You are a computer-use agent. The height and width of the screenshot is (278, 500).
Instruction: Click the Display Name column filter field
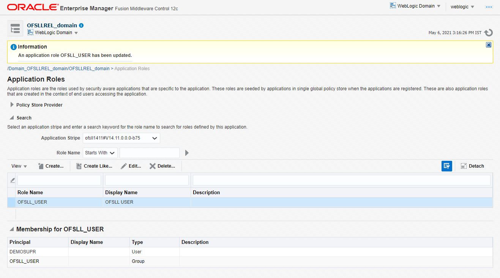coord(147,180)
